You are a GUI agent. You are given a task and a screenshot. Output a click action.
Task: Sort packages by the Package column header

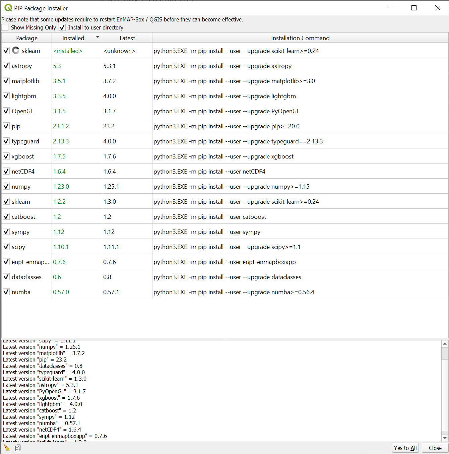click(x=27, y=38)
